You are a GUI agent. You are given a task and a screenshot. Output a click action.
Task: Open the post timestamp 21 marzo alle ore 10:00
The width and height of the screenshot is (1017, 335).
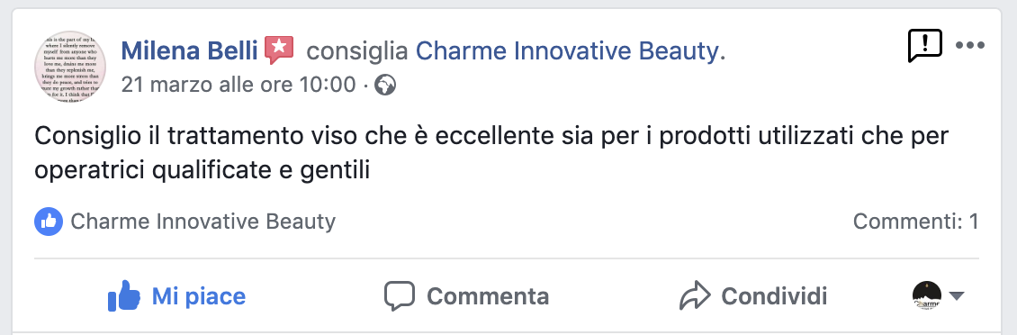click(x=238, y=85)
